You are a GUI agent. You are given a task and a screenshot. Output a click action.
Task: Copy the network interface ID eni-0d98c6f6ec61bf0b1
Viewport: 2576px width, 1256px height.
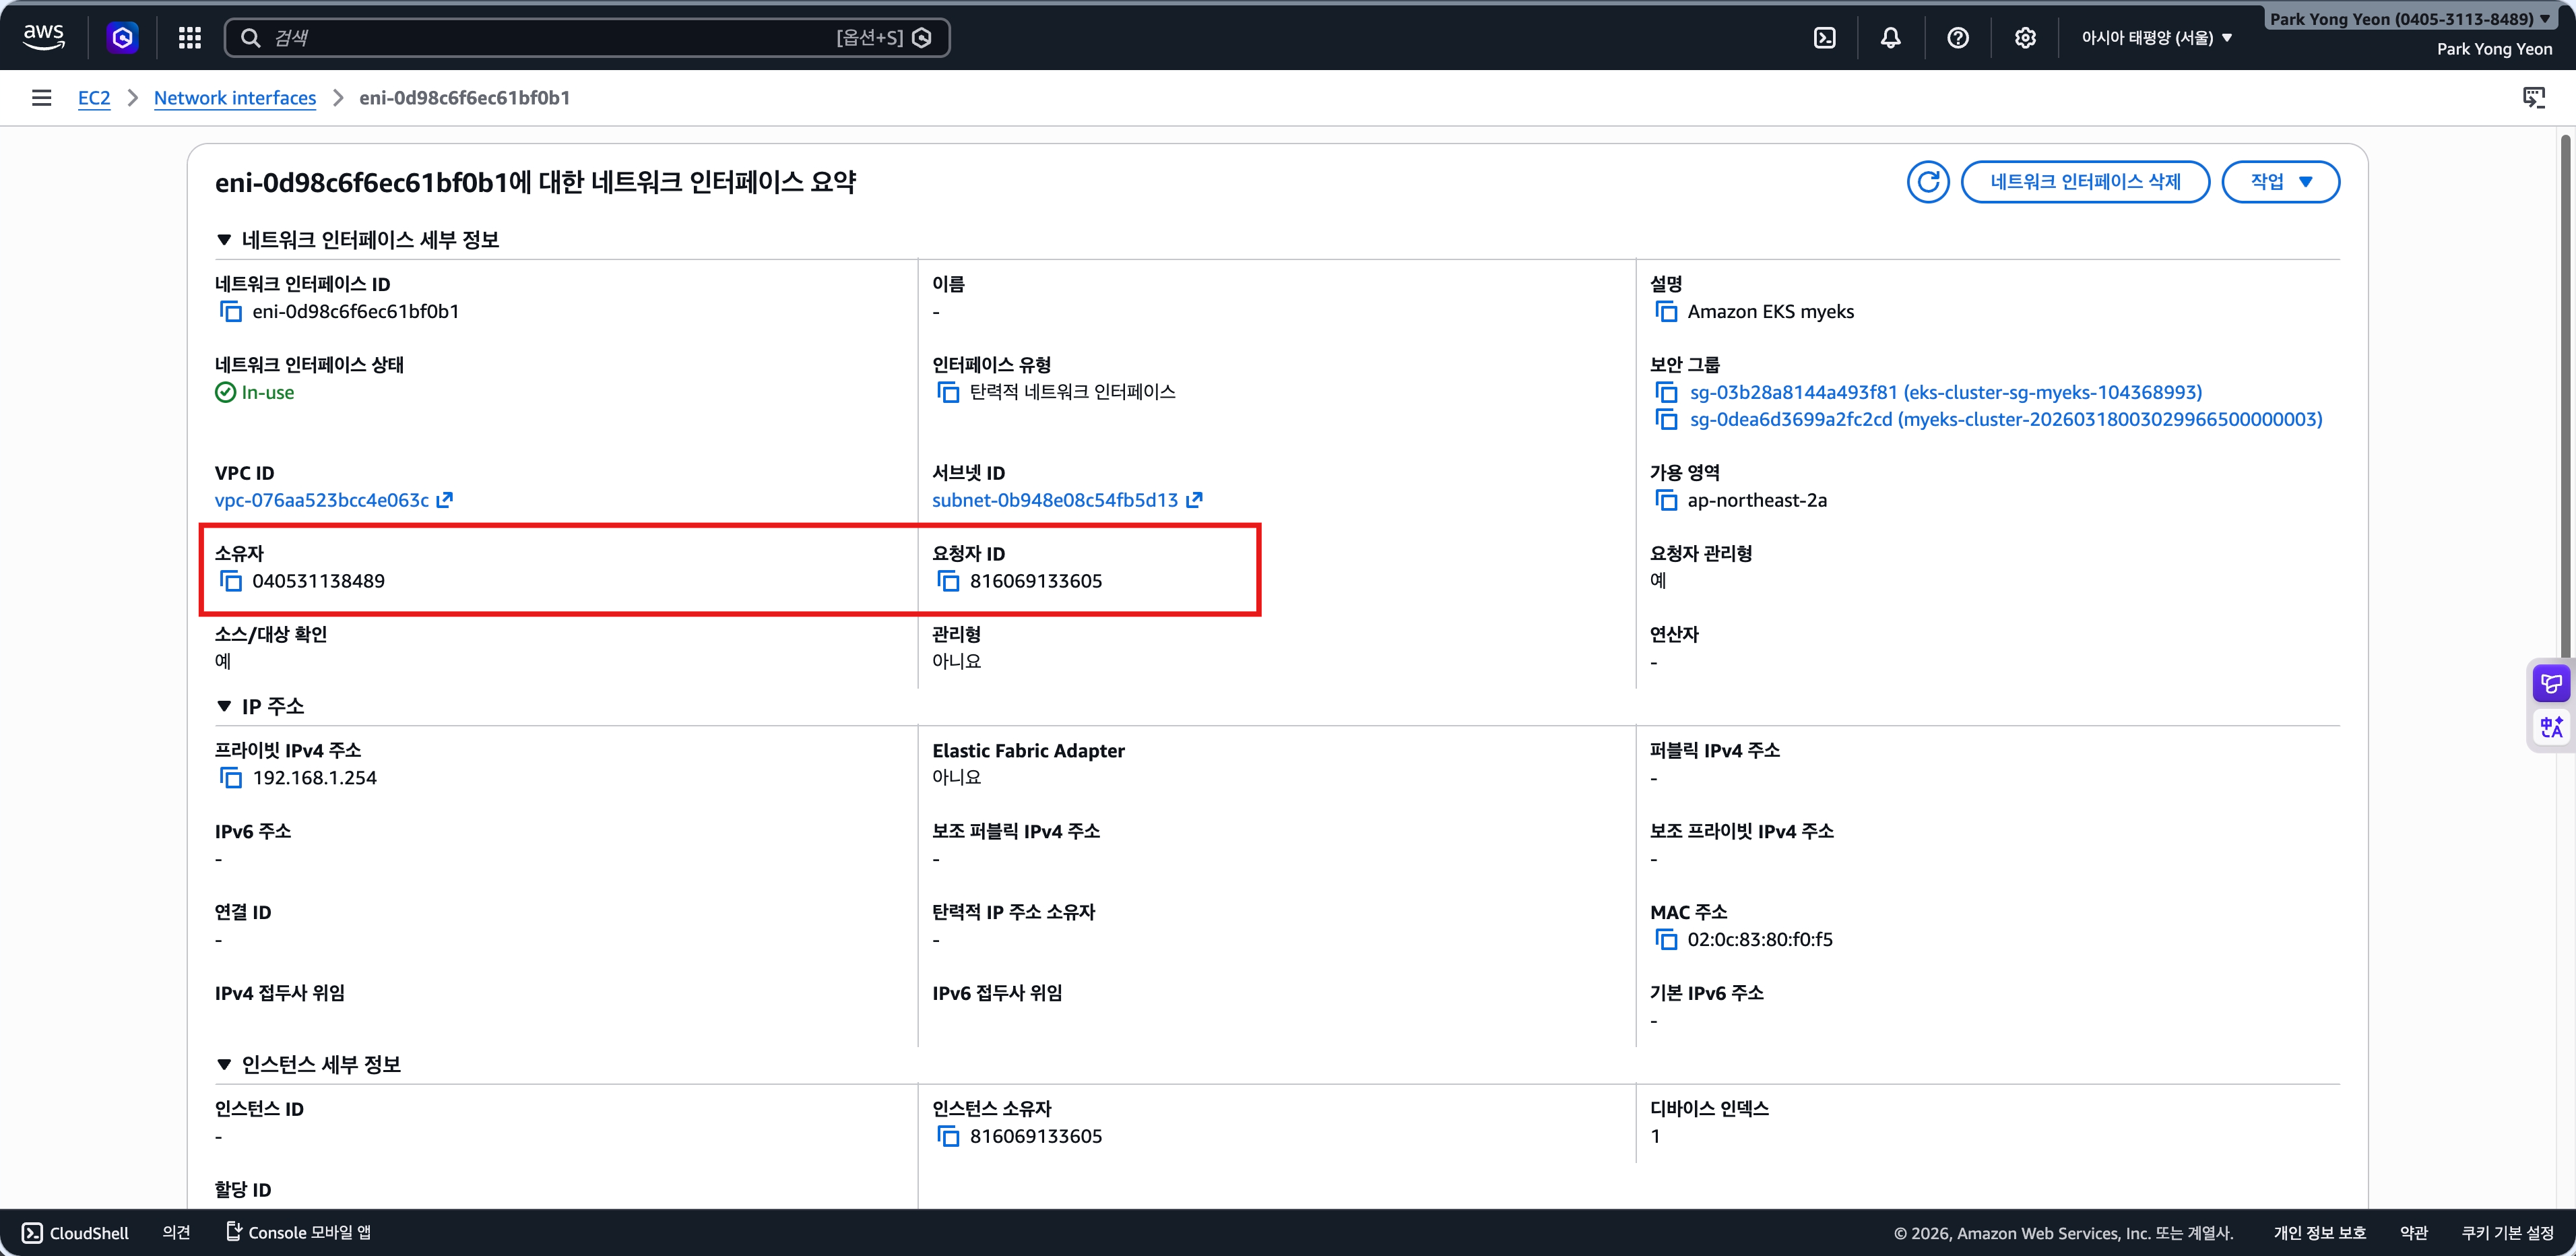point(231,312)
